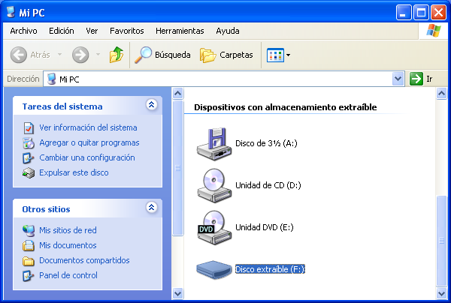The height and width of the screenshot is (303, 451).
Task: Expand the Dirección address bar dropdown
Action: [x=398, y=79]
